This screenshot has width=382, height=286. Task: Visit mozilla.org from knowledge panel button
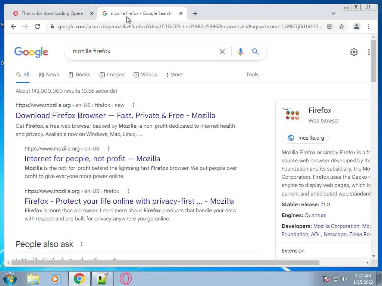[x=305, y=138]
